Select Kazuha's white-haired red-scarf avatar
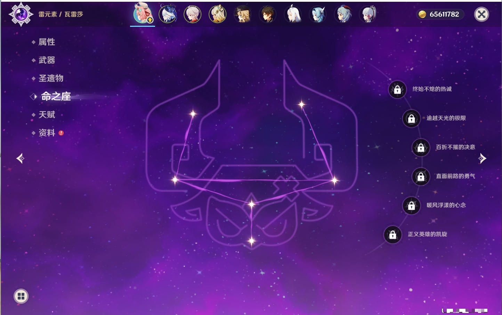The height and width of the screenshot is (315, 502). click(193, 14)
